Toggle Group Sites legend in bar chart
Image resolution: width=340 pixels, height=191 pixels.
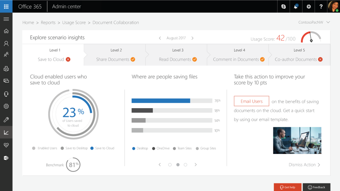(206, 148)
